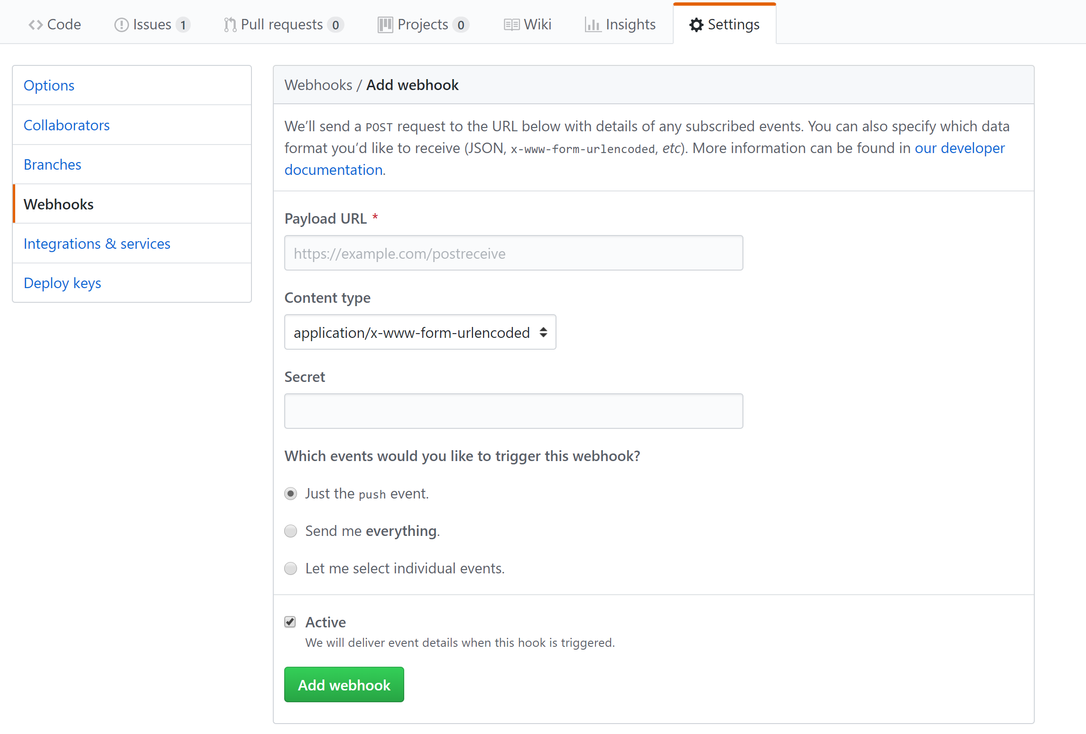Navigate to the Branches settings section
Screen dimensions: 1086x734
pyautogui.click(x=53, y=164)
